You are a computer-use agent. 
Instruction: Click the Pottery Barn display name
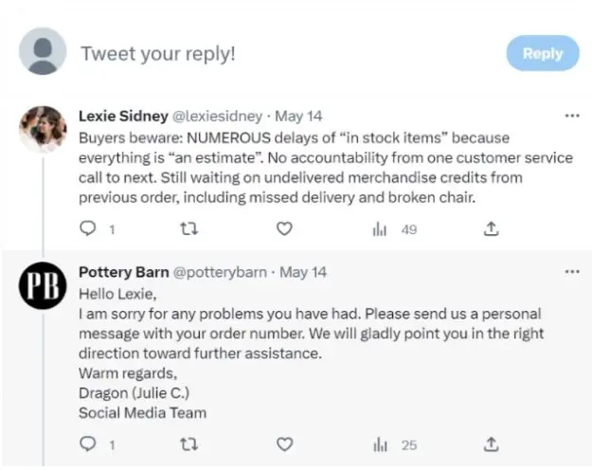tap(123, 272)
